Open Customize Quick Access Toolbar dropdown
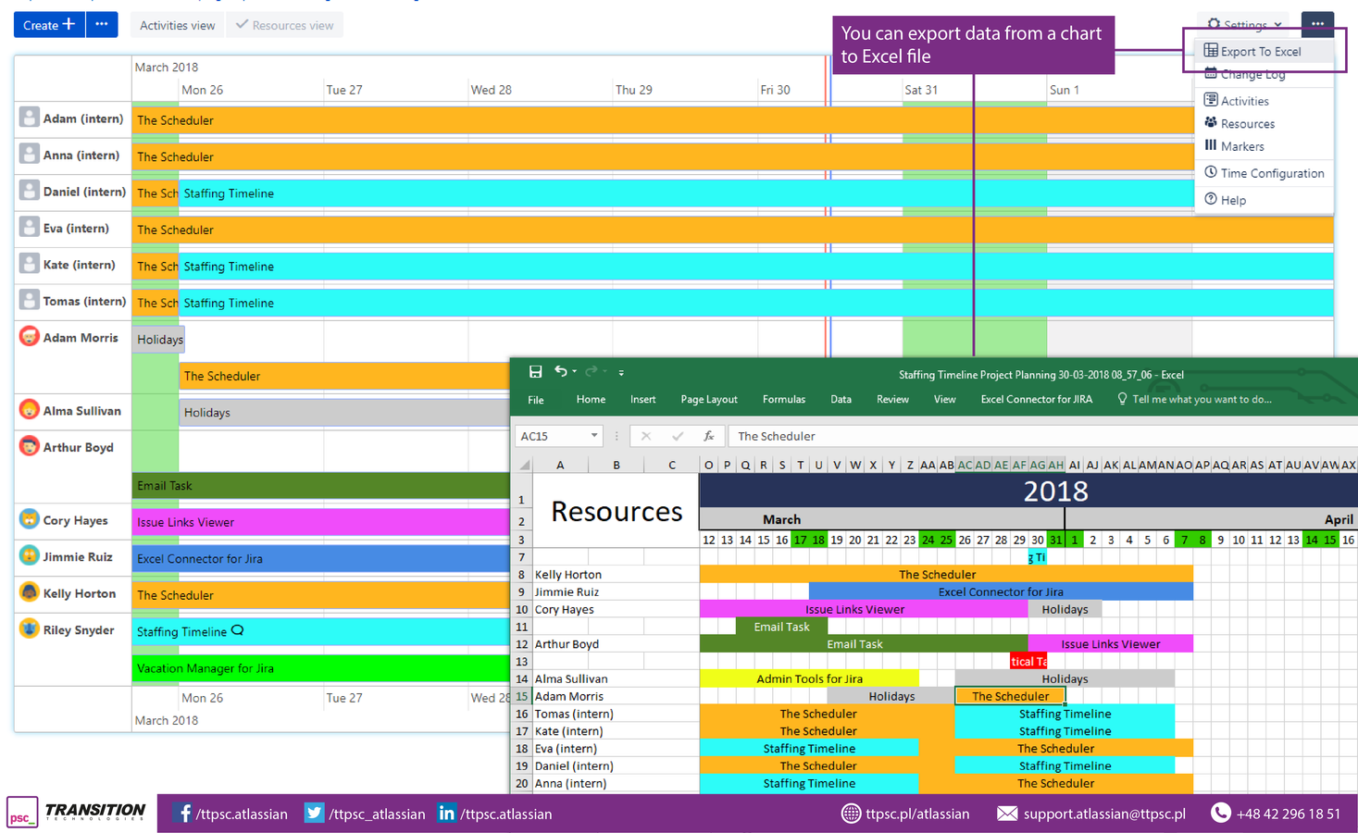The height and width of the screenshot is (833, 1358). (621, 372)
